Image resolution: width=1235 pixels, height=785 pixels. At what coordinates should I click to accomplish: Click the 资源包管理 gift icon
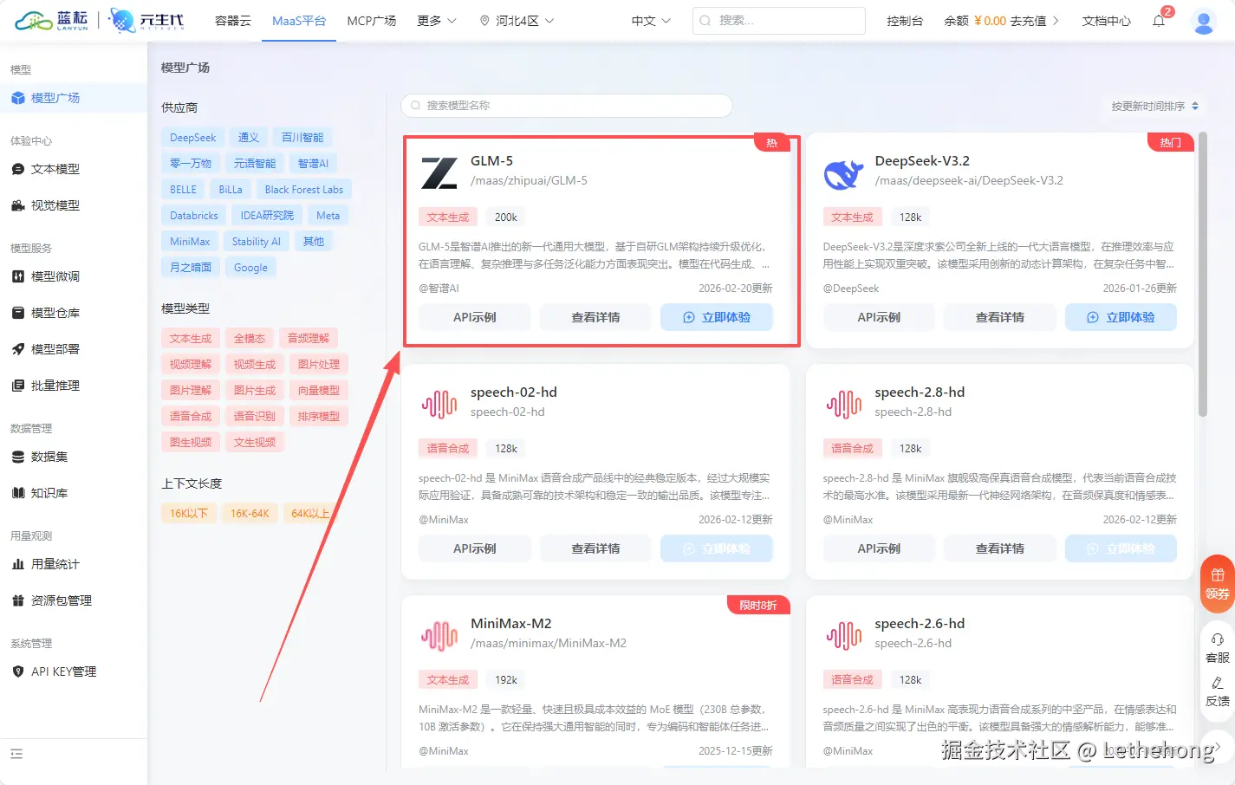click(x=18, y=600)
